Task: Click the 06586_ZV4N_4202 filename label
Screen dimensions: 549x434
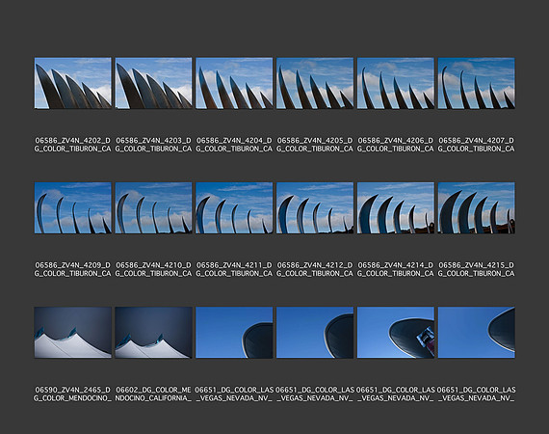Action: 73,145
